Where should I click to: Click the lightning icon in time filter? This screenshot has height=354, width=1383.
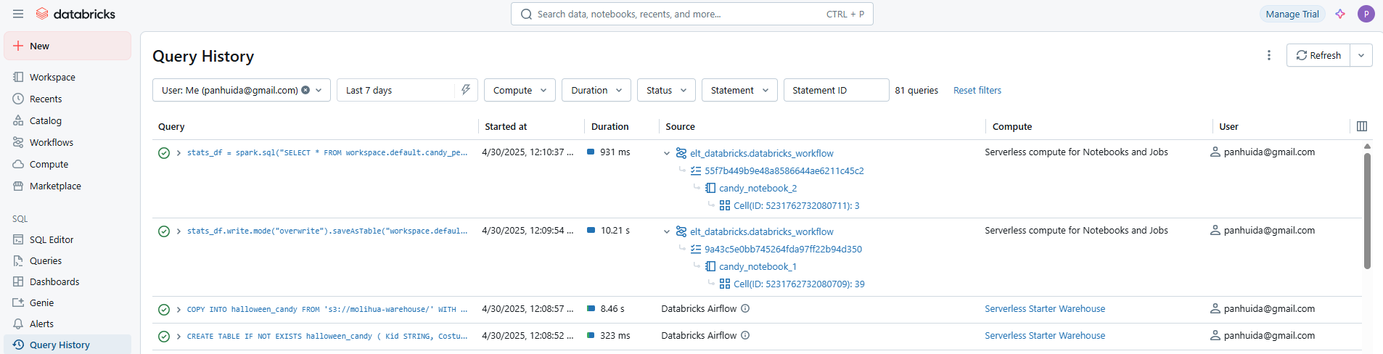(x=466, y=90)
